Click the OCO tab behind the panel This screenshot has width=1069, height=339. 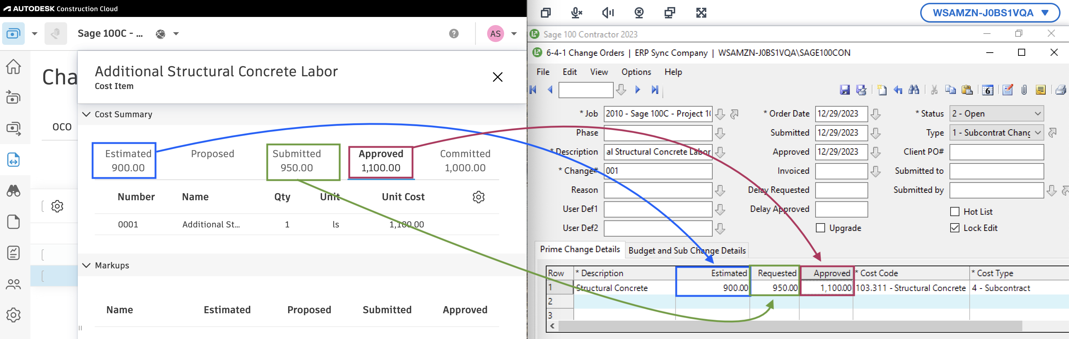62,127
